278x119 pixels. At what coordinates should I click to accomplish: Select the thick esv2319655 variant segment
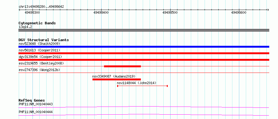[122, 66]
